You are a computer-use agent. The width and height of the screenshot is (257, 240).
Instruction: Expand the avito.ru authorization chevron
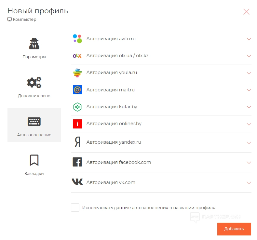[x=249, y=39]
